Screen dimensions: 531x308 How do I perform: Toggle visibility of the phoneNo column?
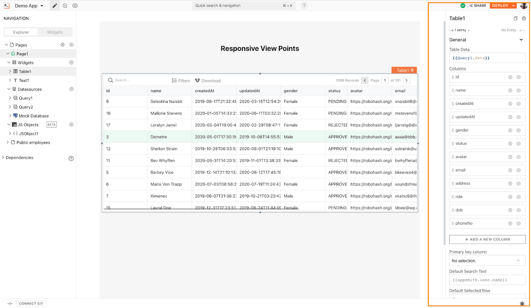(518, 224)
